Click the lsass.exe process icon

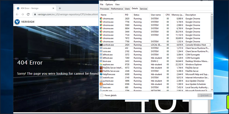(101, 87)
